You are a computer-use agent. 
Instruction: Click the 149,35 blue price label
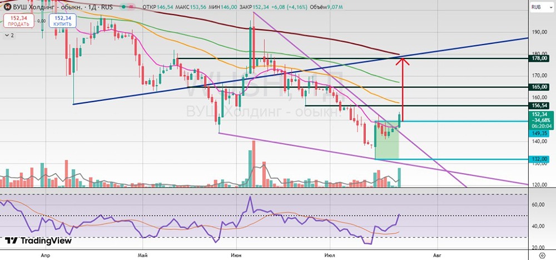pyautogui.click(x=538, y=133)
